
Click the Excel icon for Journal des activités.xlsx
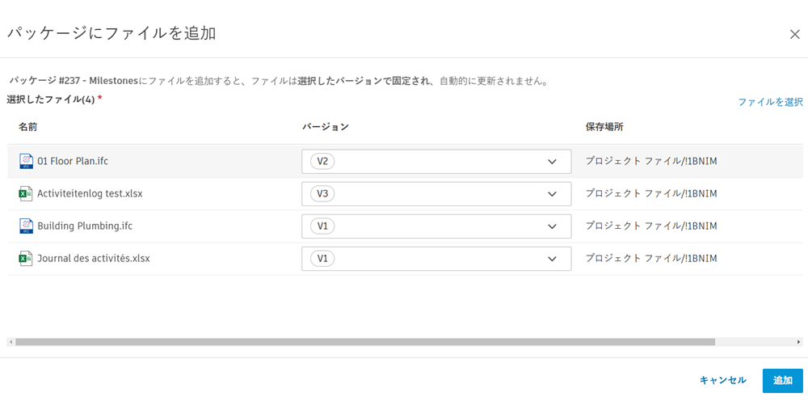coord(26,259)
